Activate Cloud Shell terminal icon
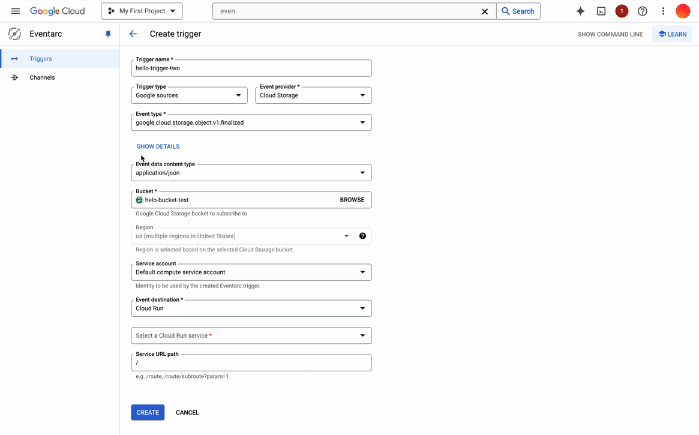The image size is (699, 435). (x=601, y=11)
